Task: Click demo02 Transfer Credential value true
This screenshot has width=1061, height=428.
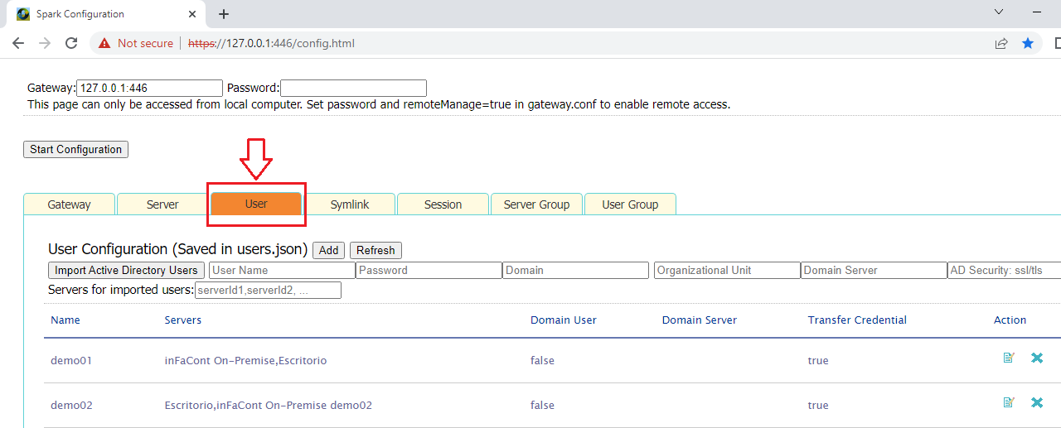Action: click(818, 405)
